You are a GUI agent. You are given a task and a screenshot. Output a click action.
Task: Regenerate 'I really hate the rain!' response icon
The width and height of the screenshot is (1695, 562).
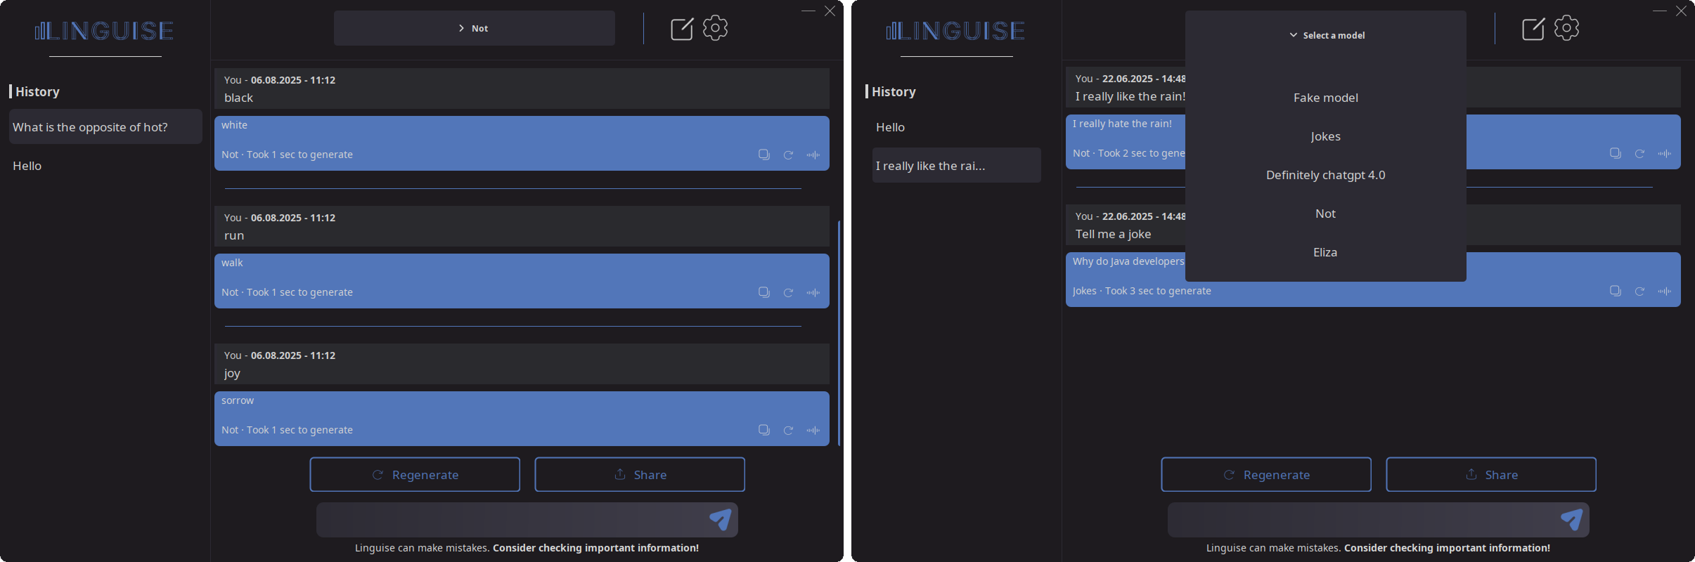1639,153
